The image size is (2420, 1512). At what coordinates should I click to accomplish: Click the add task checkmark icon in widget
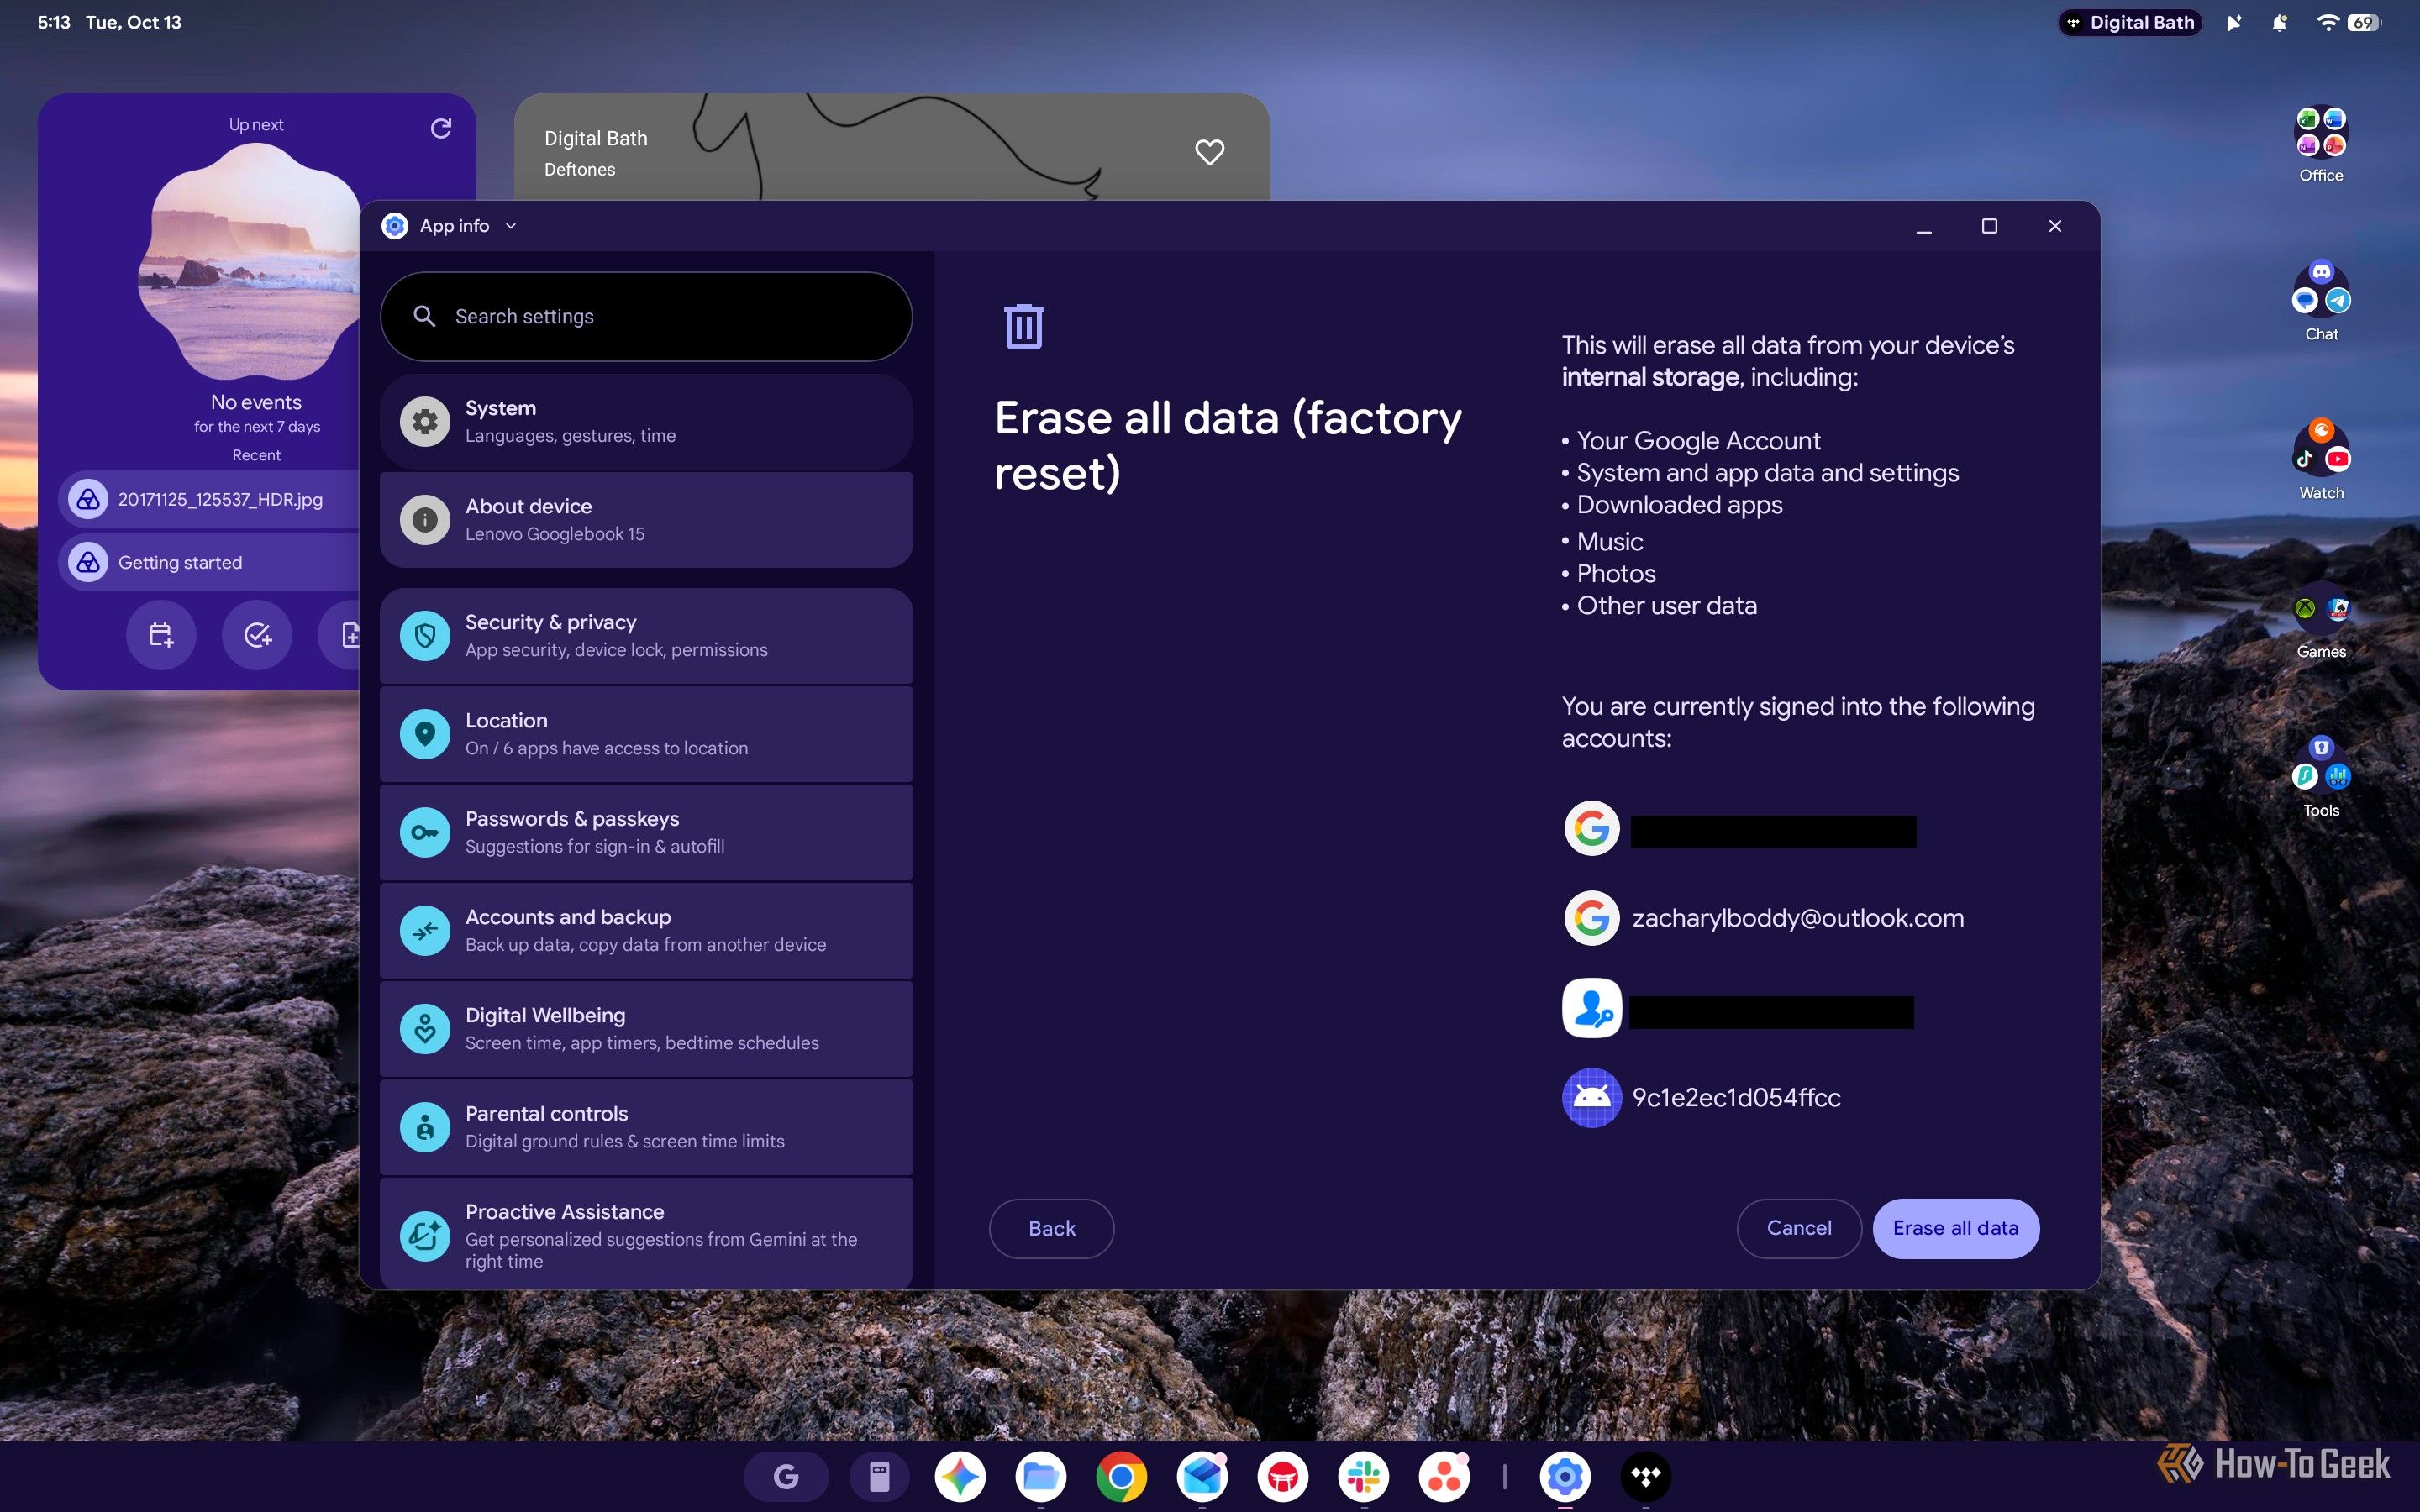[x=257, y=634]
